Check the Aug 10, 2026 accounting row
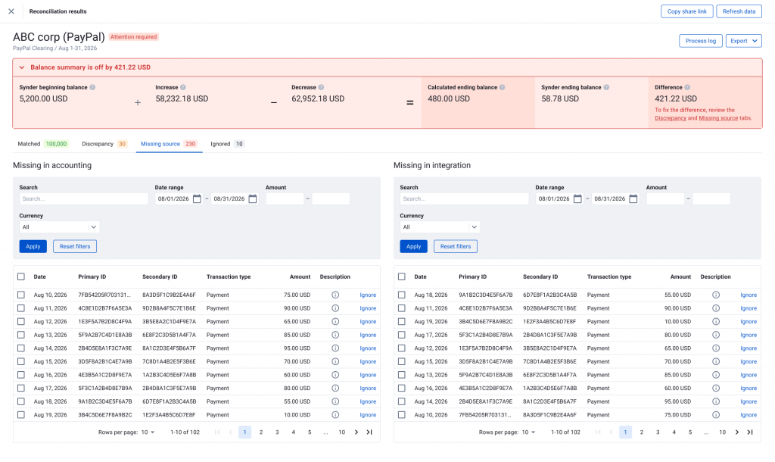This screenshot has height=462, width=775. click(x=20, y=295)
